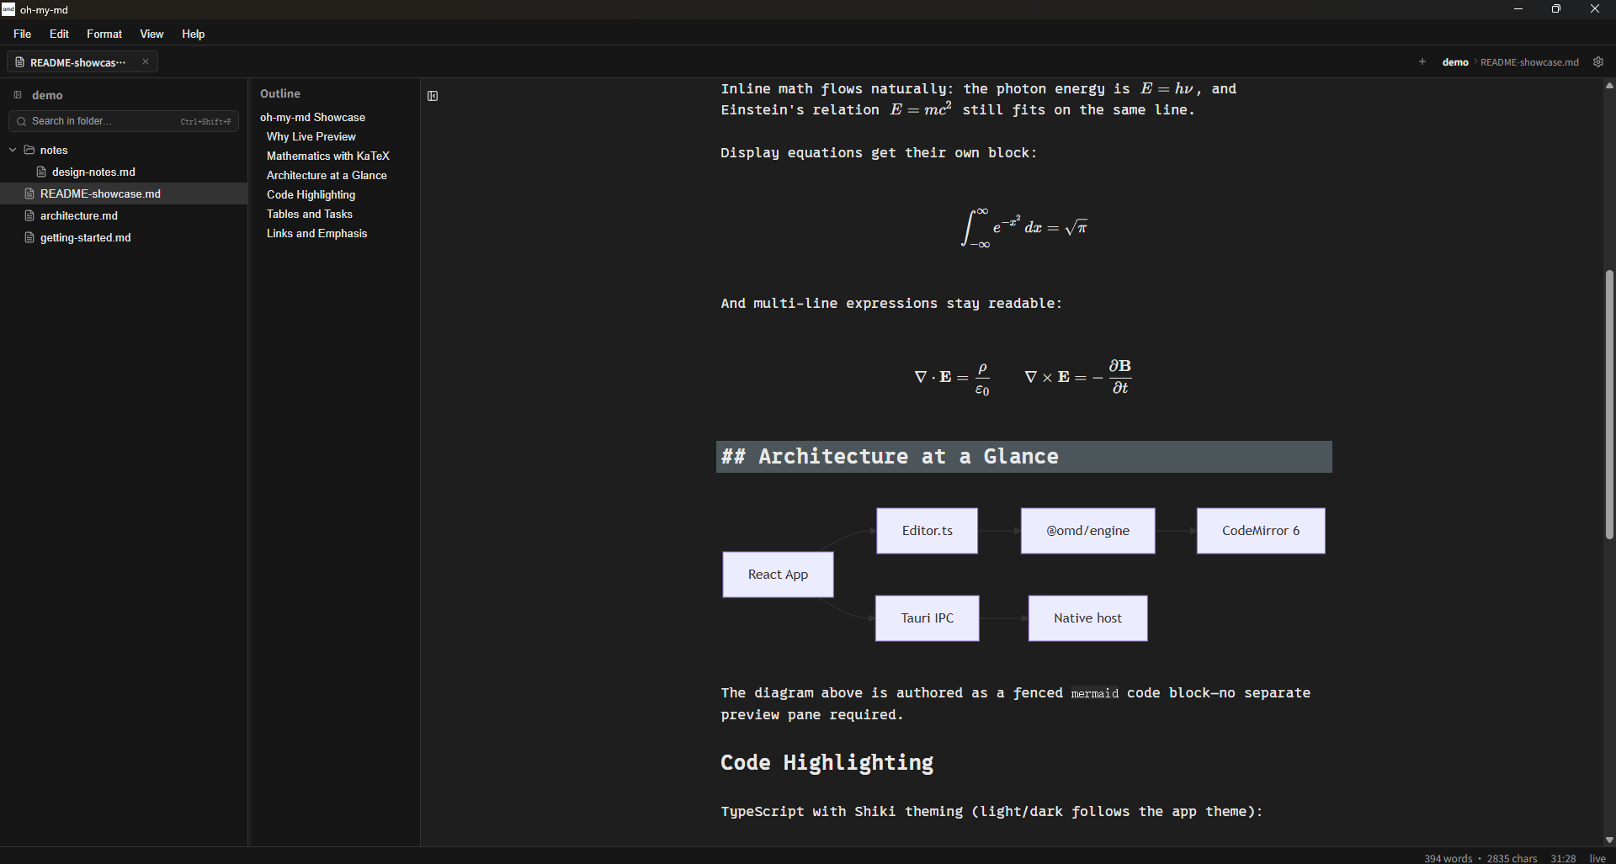Viewport: 1616px width, 864px height.
Task: Click the README-showcase.md file icon in tree
Action: coord(29,193)
